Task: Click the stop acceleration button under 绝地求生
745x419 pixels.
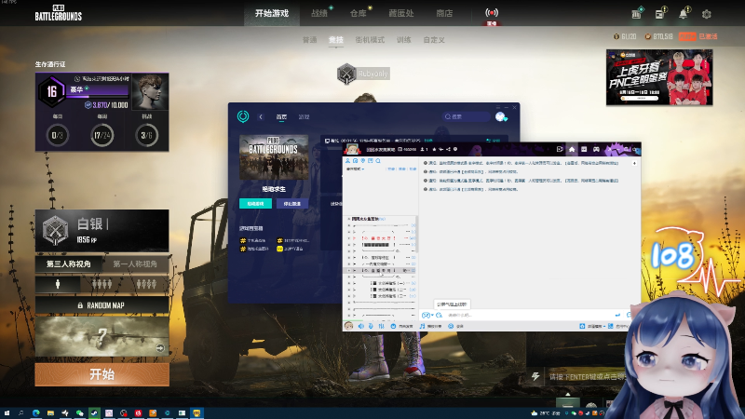Action: 291,204
